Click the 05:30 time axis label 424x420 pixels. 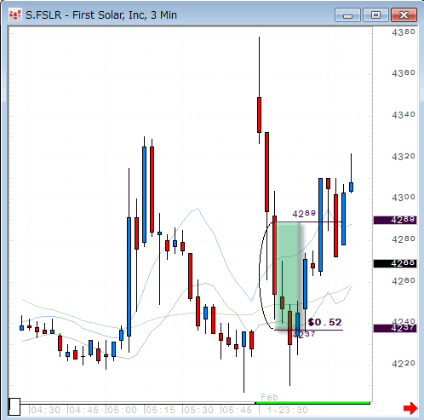coord(198,410)
